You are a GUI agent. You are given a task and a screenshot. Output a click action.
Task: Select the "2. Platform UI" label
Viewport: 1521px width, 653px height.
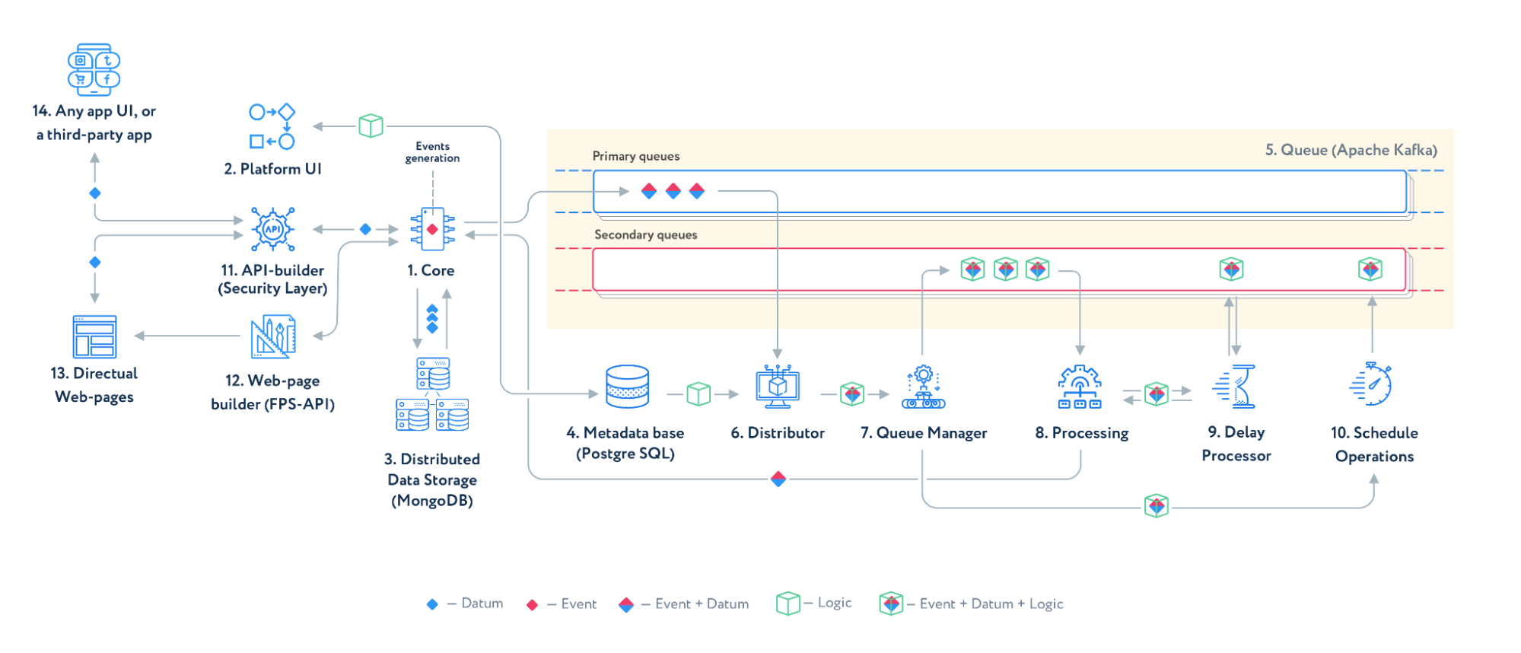click(272, 169)
